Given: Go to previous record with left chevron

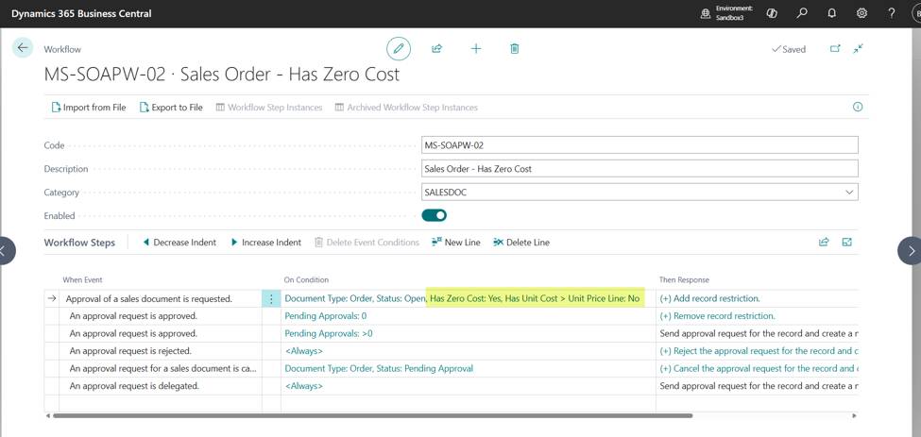Looking at the screenshot, I should pyautogui.click(x=6, y=251).
